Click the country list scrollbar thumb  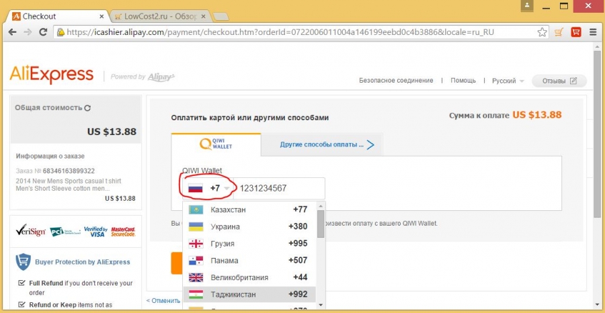point(321,224)
